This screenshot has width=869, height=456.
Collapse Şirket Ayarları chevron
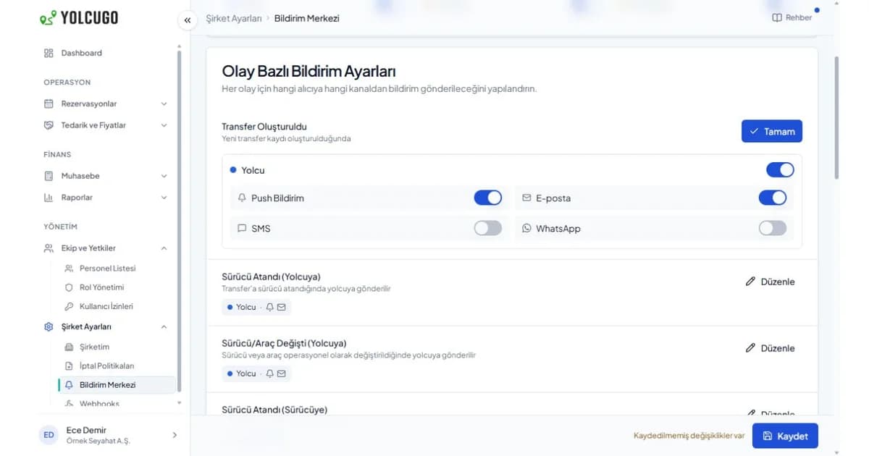tap(164, 326)
